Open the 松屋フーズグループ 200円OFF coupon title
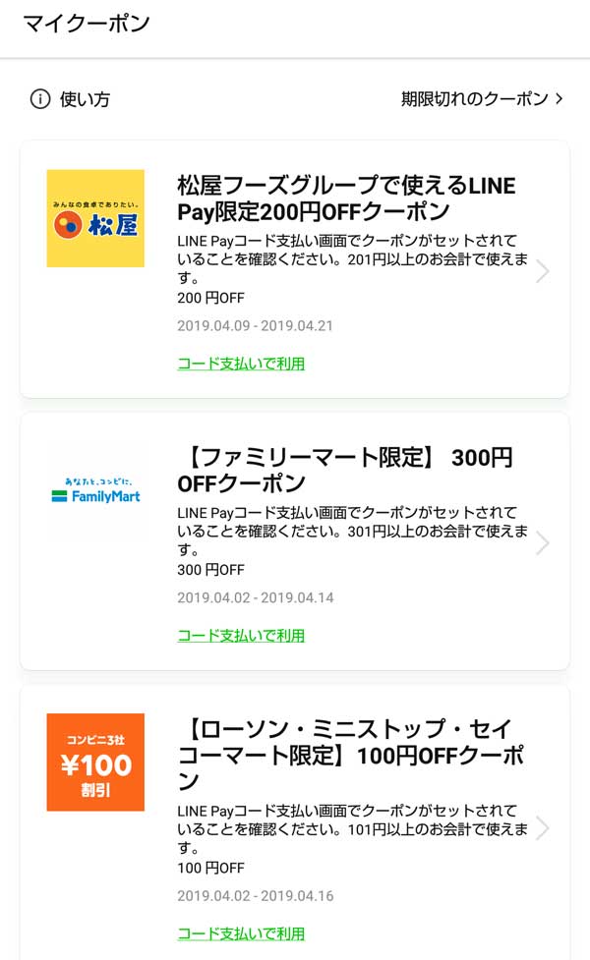The width and height of the screenshot is (590, 960). [x=346, y=198]
